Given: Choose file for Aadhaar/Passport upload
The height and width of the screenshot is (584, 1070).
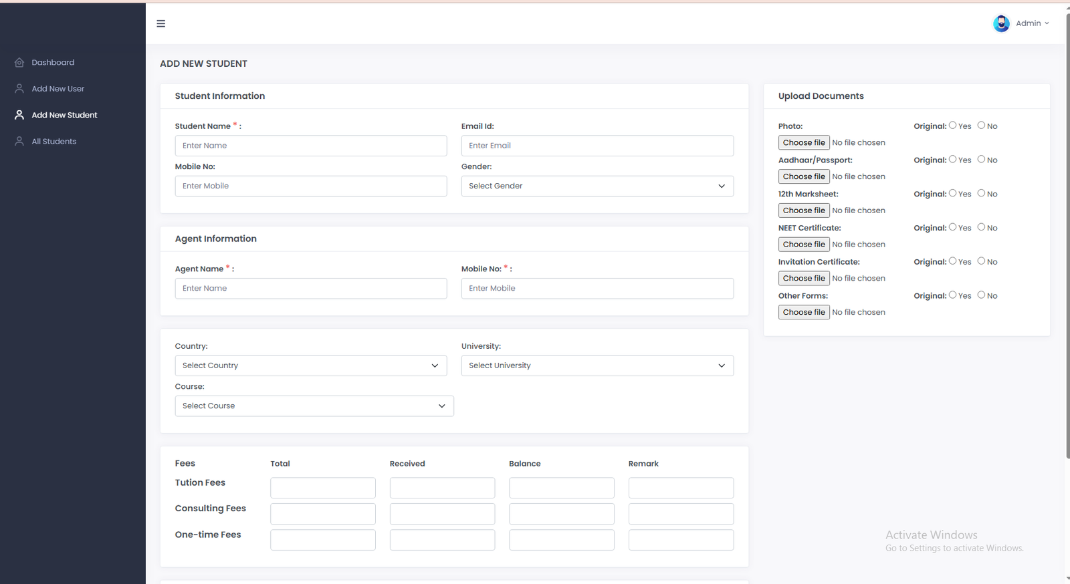Looking at the screenshot, I should [x=804, y=176].
